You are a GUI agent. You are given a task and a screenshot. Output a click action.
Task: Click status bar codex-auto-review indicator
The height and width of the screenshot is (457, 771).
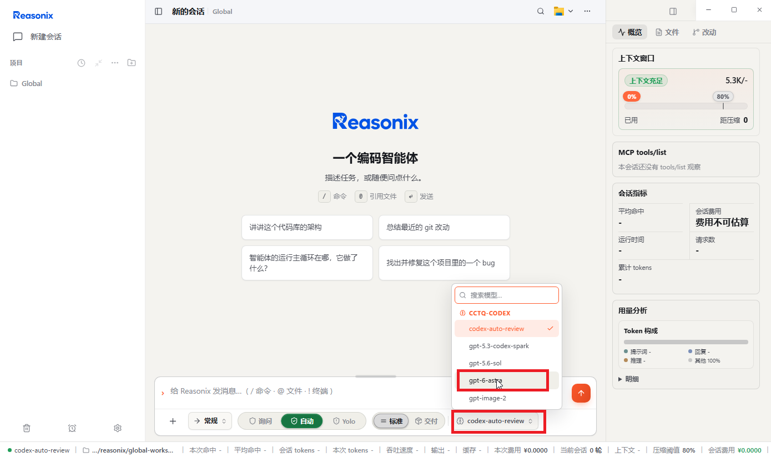click(x=39, y=450)
